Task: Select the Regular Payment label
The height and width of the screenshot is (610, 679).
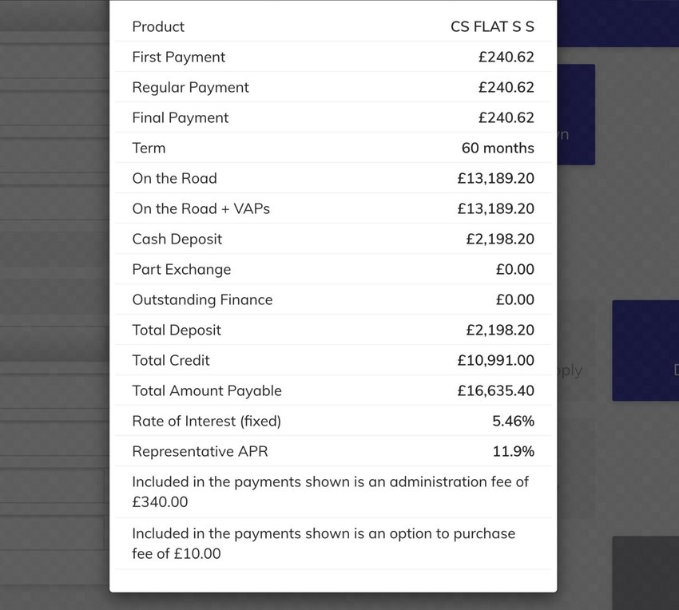Action: pos(191,88)
